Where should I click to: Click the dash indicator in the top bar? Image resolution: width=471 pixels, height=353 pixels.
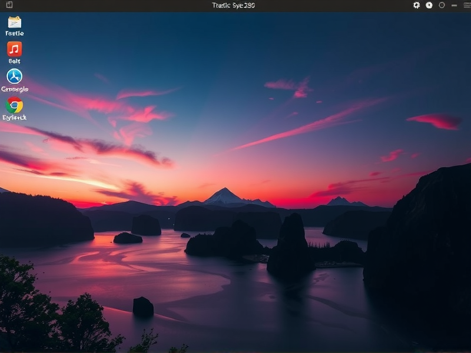(455, 5)
